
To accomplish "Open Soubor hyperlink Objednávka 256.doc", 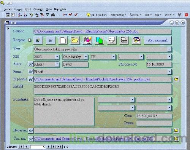I will [86, 31].
